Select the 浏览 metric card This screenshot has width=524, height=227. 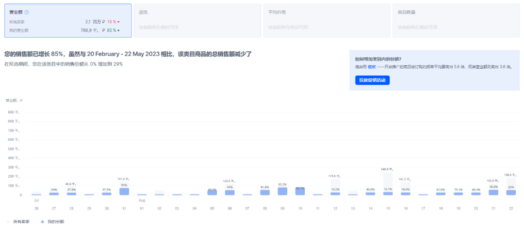tap(197, 21)
